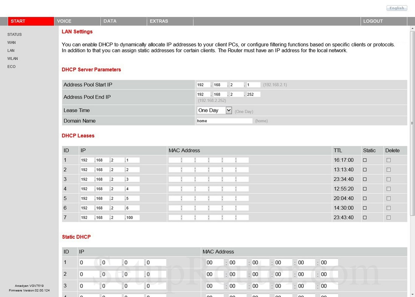Click Static DHCP row 1 first MAC field
Image resolution: width=415 pixels, height=297 pixels.
(215, 263)
